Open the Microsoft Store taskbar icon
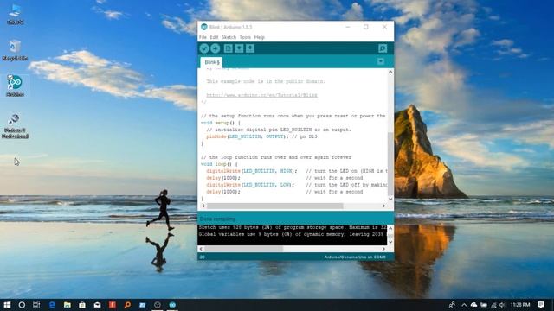This screenshot has height=311, width=554. (x=82, y=305)
